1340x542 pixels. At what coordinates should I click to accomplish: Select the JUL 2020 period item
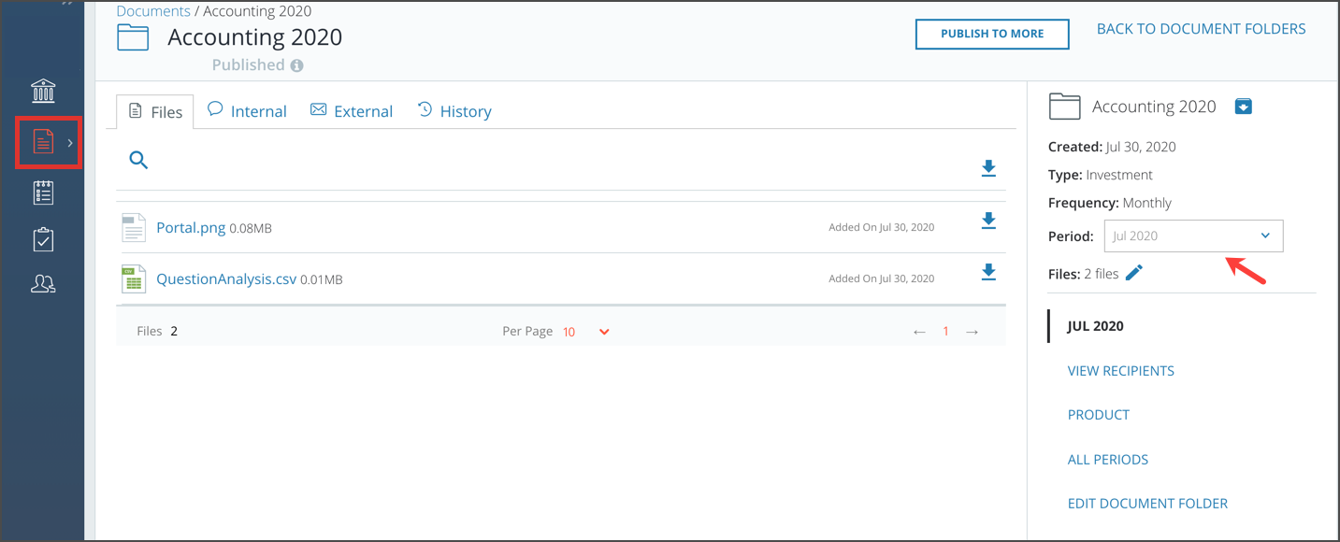coord(1096,326)
